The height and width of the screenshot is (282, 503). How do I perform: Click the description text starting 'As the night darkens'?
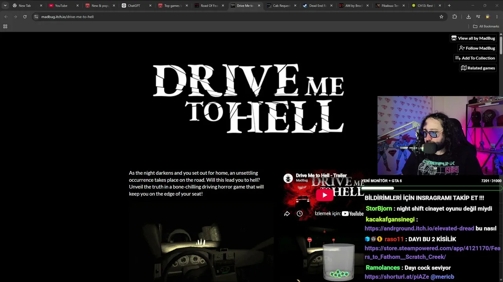click(x=196, y=183)
